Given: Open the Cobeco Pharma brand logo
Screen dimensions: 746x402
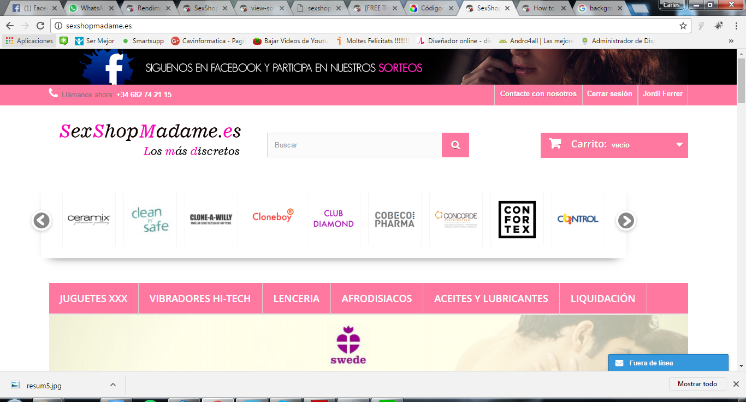Looking at the screenshot, I should 395,220.
